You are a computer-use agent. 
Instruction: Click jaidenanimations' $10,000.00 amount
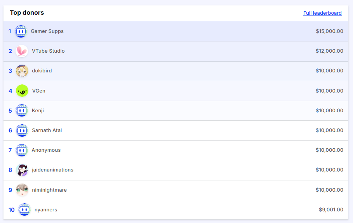tap(329, 170)
